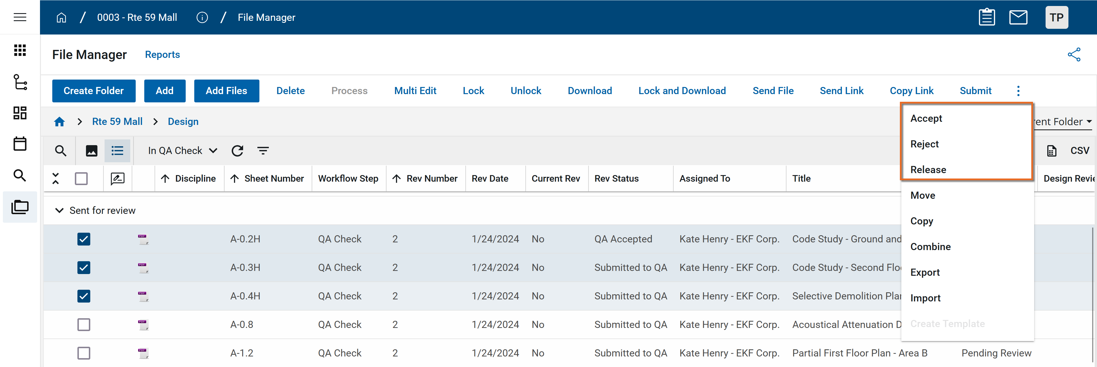Image resolution: width=1097 pixels, height=367 pixels.
Task: Choose Accept from the menu
Action: click(x=926, y=118)
